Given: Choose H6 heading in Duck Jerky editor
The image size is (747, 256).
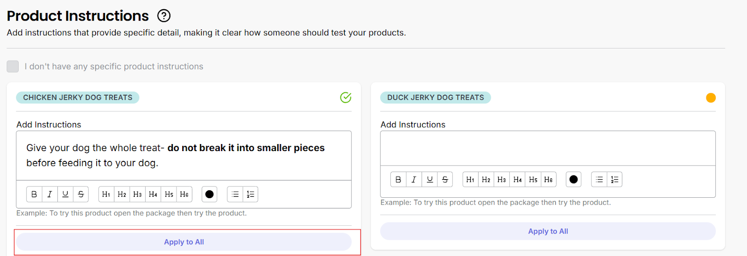Looking at the screenshot, I should (549, 180).
